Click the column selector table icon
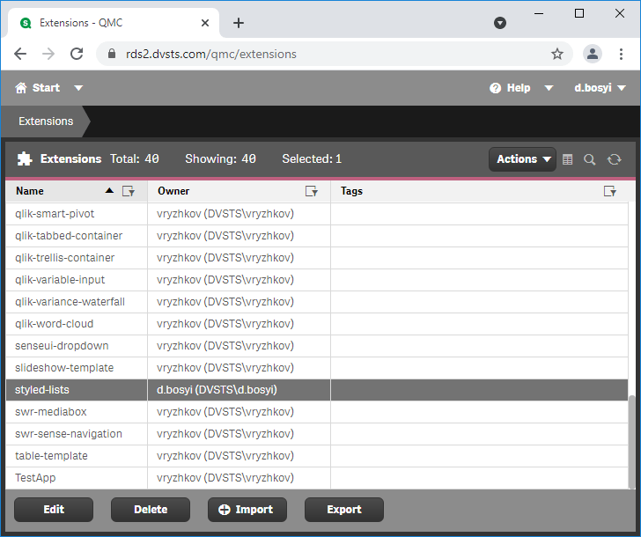641x537 pixels. 567,159
